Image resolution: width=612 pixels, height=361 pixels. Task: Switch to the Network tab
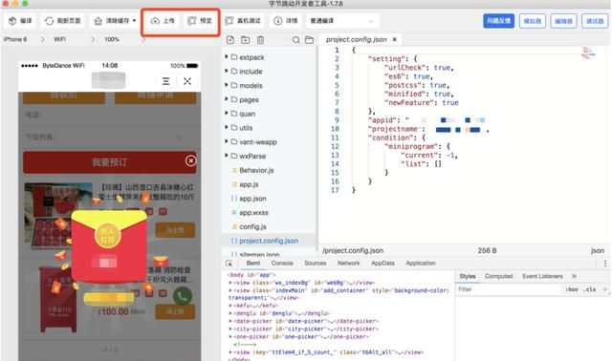click(348, 264)
